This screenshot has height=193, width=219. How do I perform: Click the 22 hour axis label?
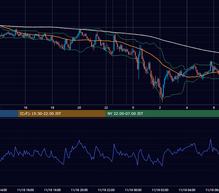click(x=106, y=108)
